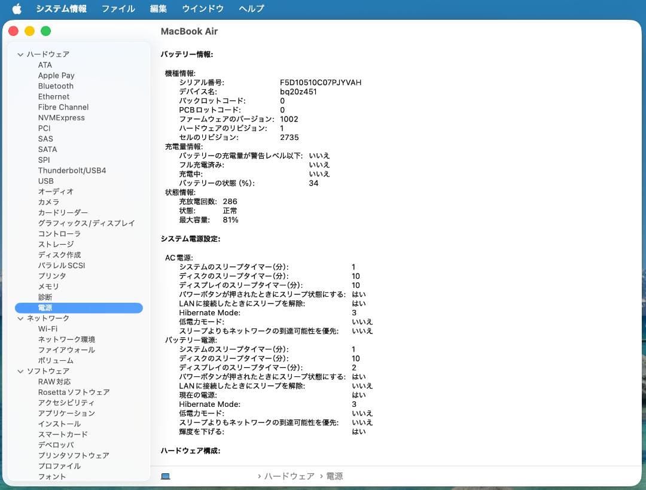The width and height of the screenshot is (646, 490).
Task: Select Bluetooth in the hardware sidebar
Action: 56,86
